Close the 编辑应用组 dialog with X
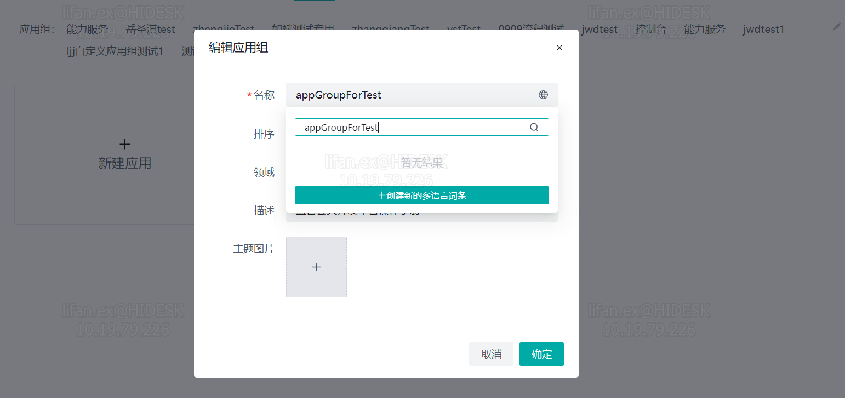The height and width of the screenshot is (398, 845). click(559, 48)
